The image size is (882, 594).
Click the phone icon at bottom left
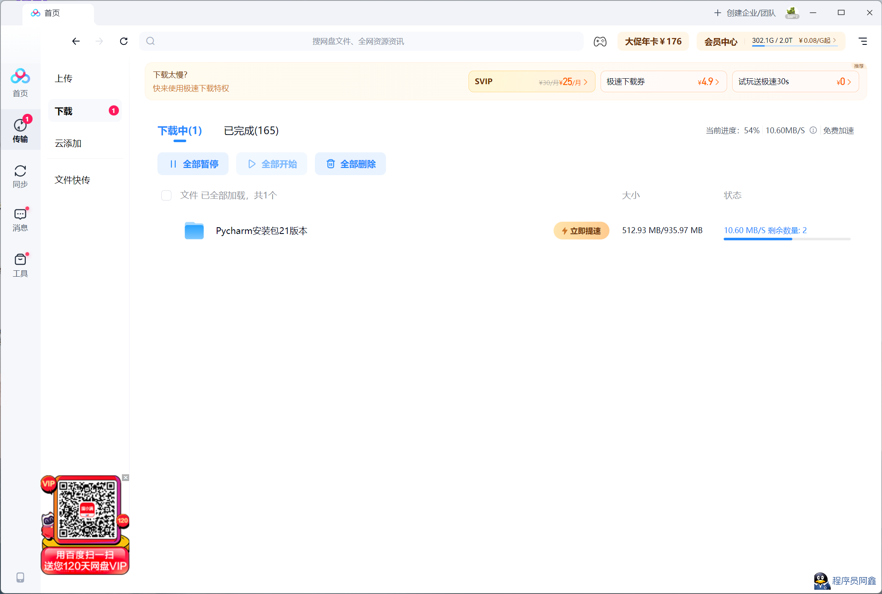pos(20,577)
